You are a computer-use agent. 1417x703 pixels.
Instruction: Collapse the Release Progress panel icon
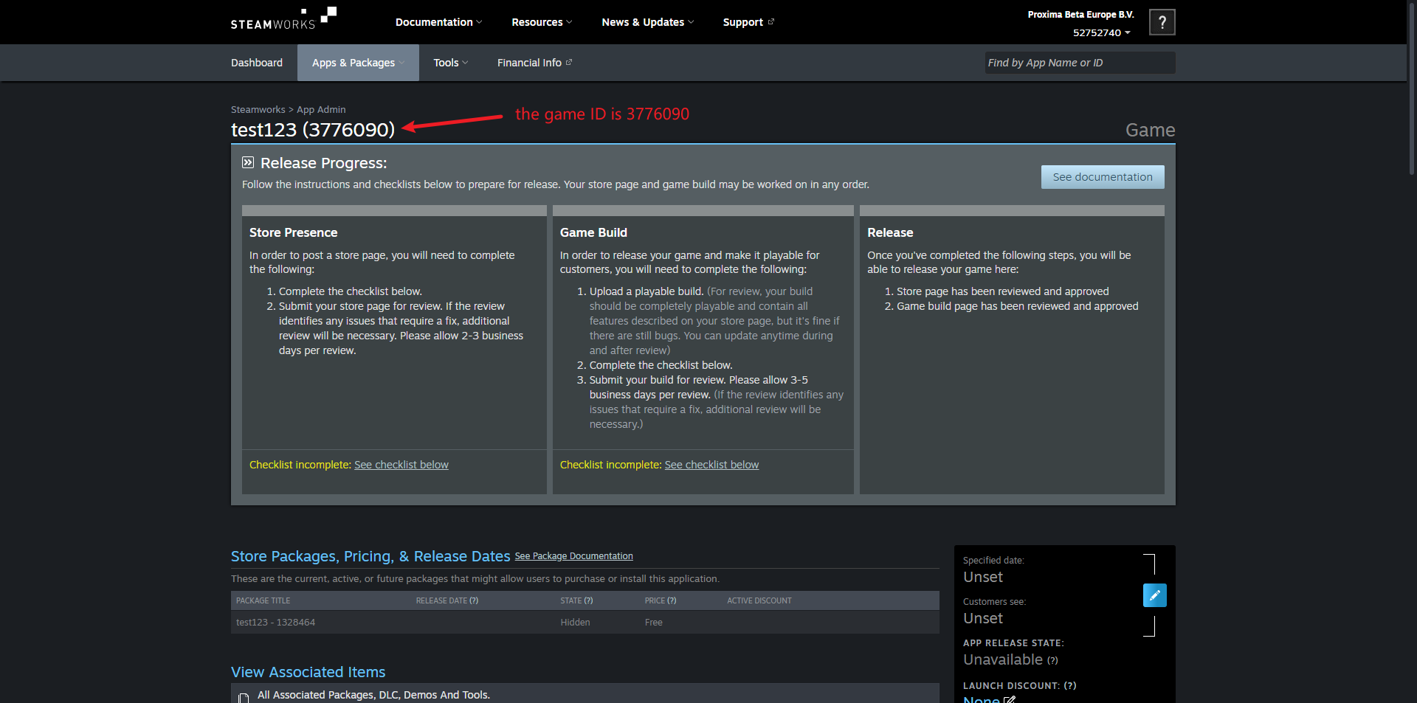click(248, 162)
